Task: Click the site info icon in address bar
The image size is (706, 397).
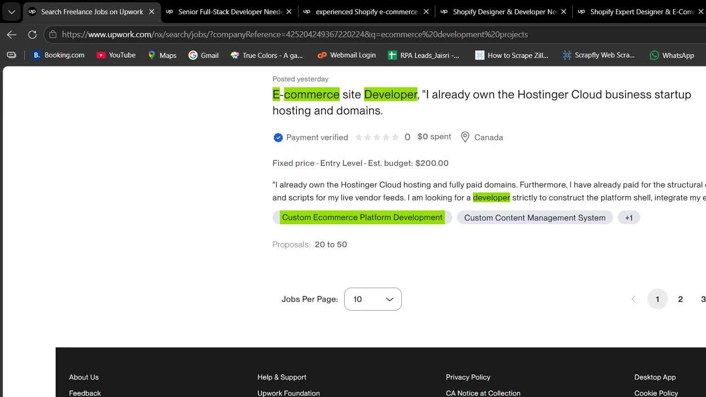Action: pos(53,34)
